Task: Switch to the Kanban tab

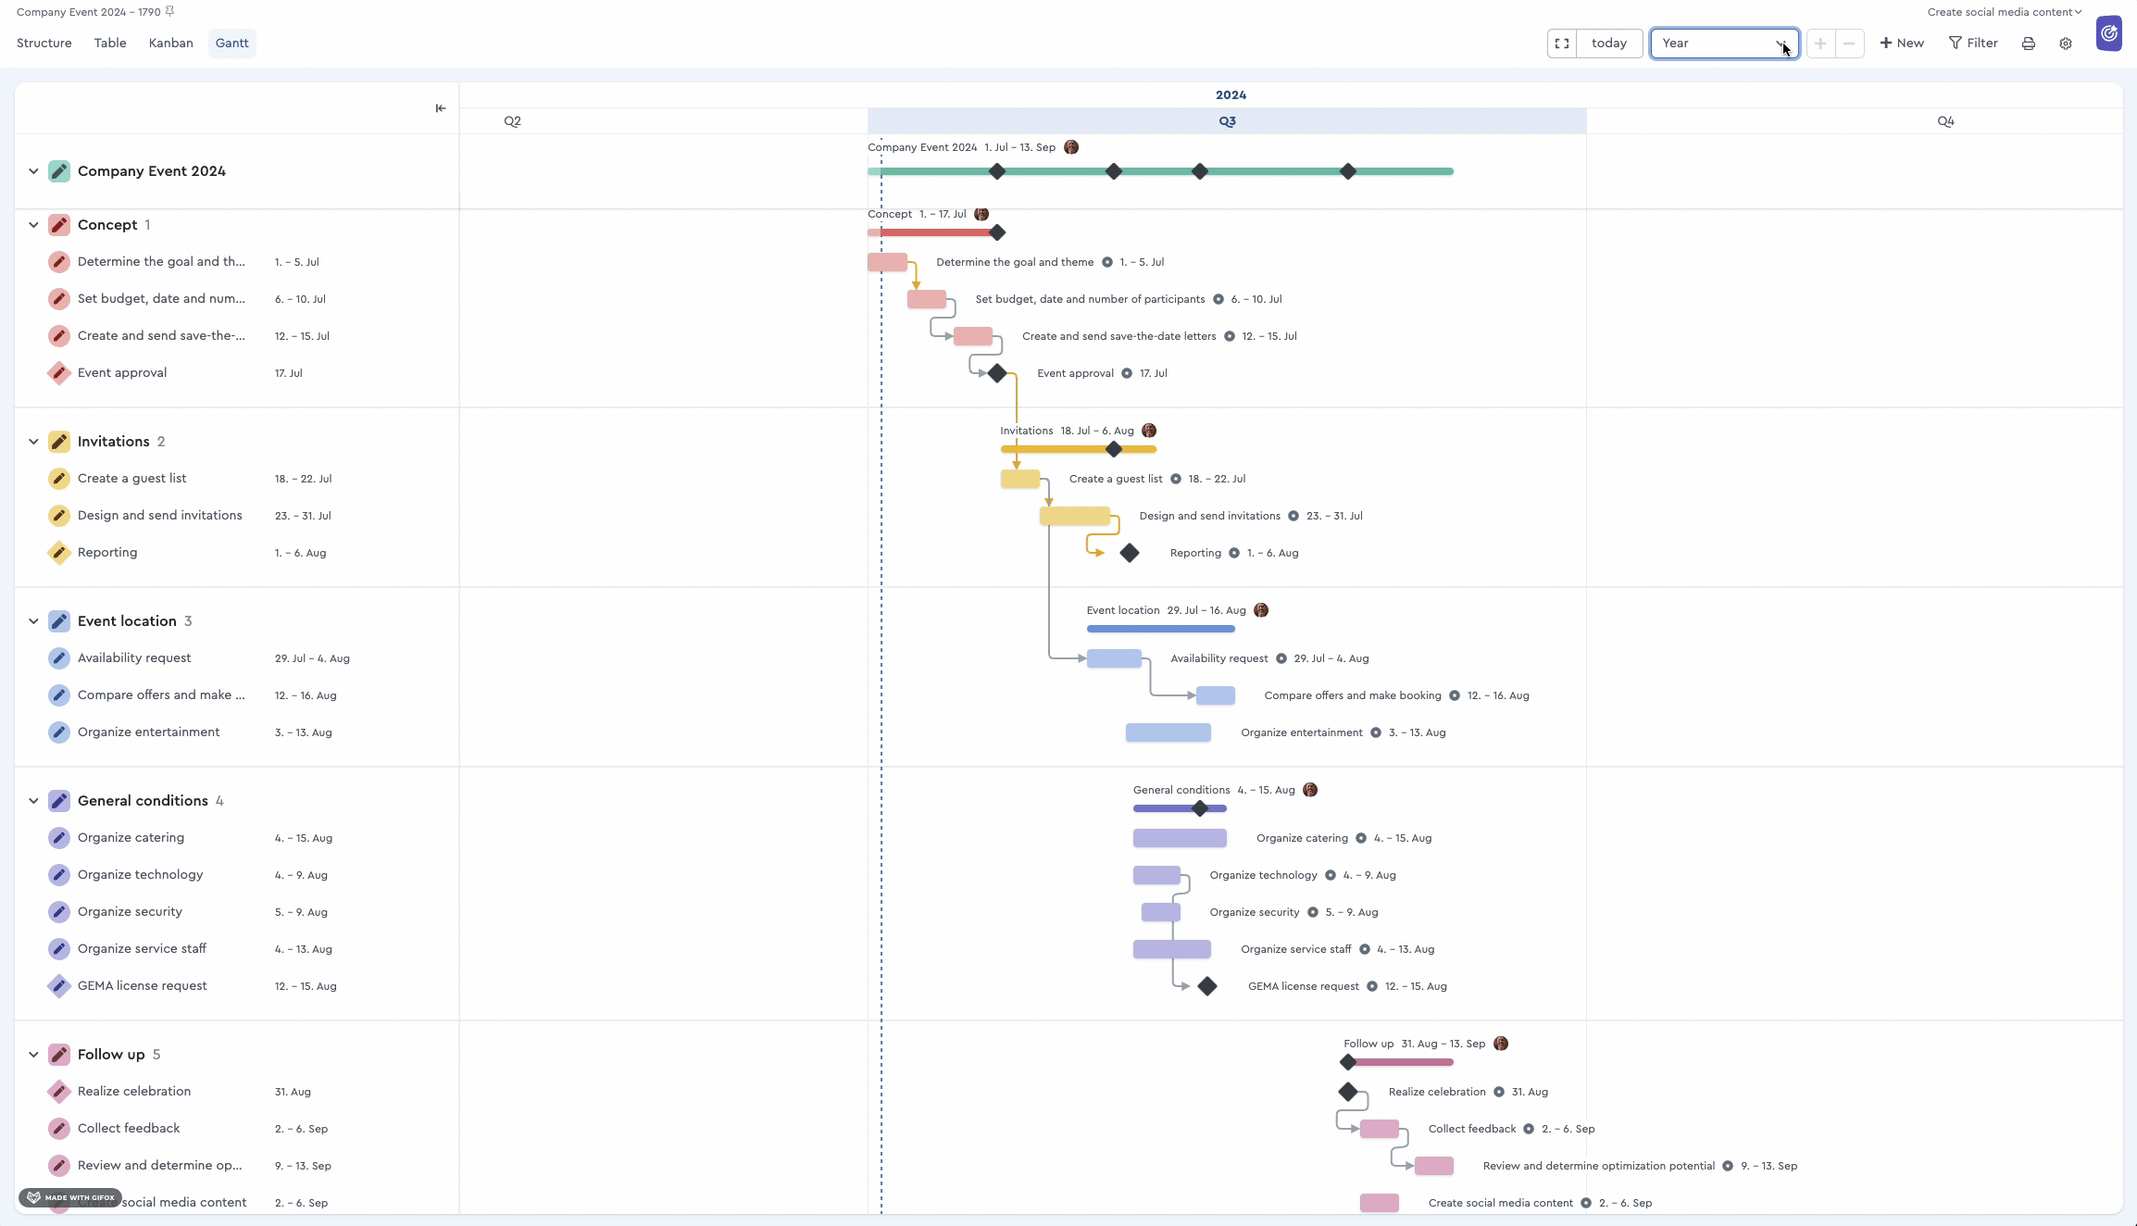Action: [x=170, y=43]
